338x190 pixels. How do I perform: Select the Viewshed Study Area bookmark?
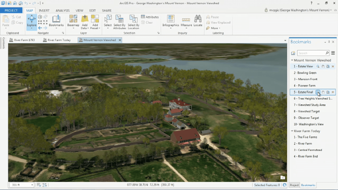[x=310, y=105]
